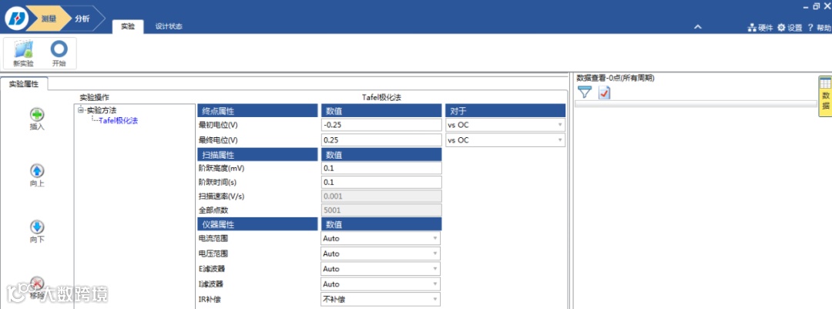Click the 数据查看-0点 title text

click(616, 78)
